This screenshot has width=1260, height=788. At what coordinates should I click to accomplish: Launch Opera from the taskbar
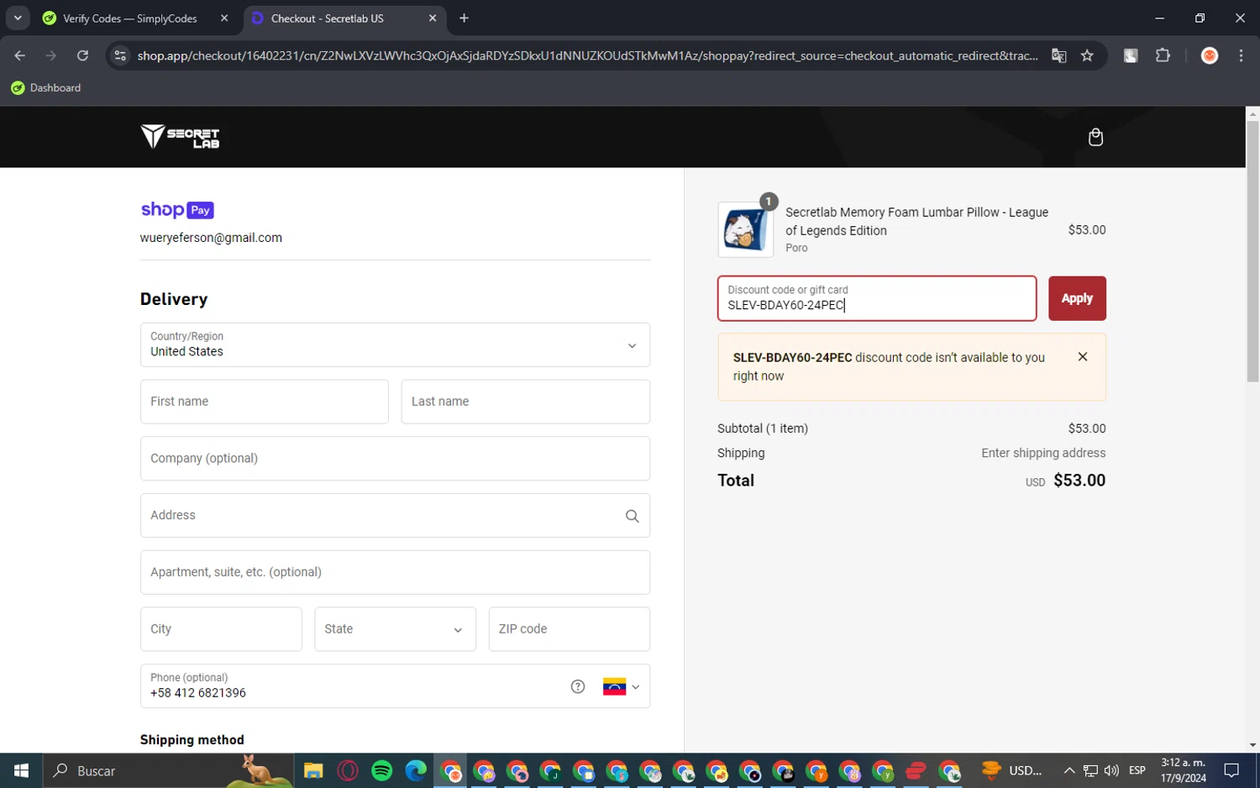348,770
